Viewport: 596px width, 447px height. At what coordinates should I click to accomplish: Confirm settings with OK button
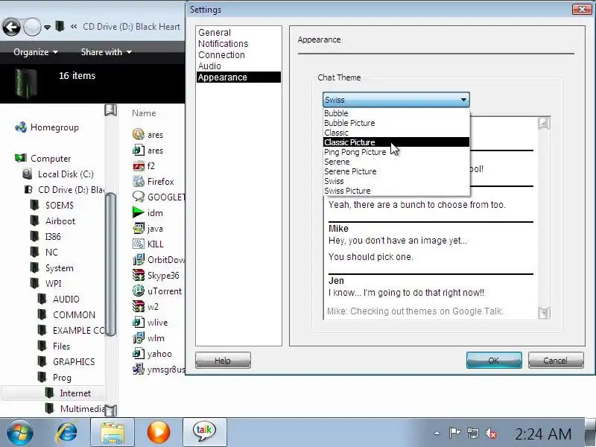[x=494, y=361]
